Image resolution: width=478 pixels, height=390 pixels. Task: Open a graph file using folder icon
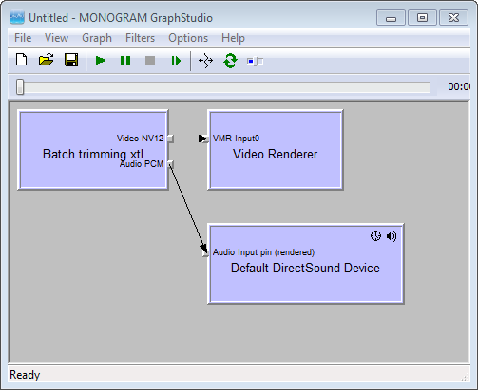click(46, 60)
